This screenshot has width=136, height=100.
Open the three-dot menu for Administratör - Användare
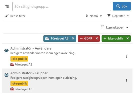click(x=126, y=56)
